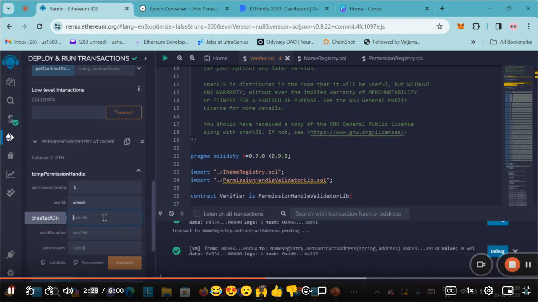Open Chrome side panel icon

[x=498, y=26]
